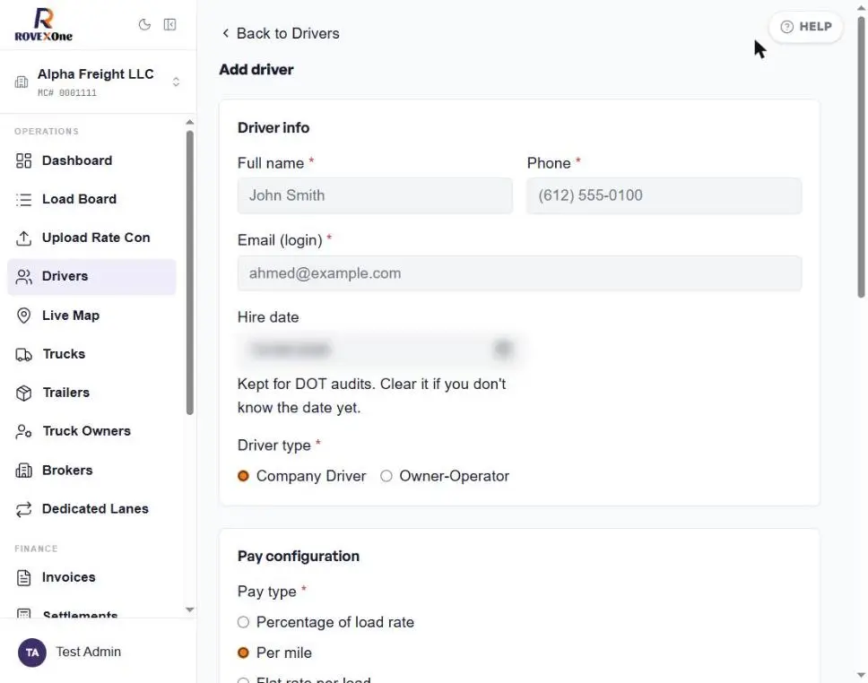Open the Dashboard menu item
Viewport: 868px width, 683px height.
91,160
